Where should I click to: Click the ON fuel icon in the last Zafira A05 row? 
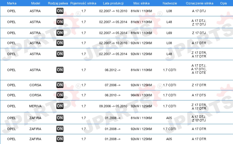tap(60, 139)
